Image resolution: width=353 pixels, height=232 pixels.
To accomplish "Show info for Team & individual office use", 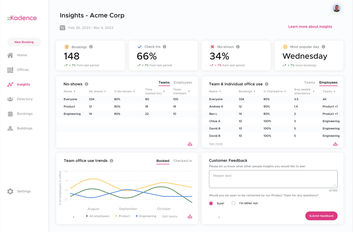I will click(x=267, y=84).
